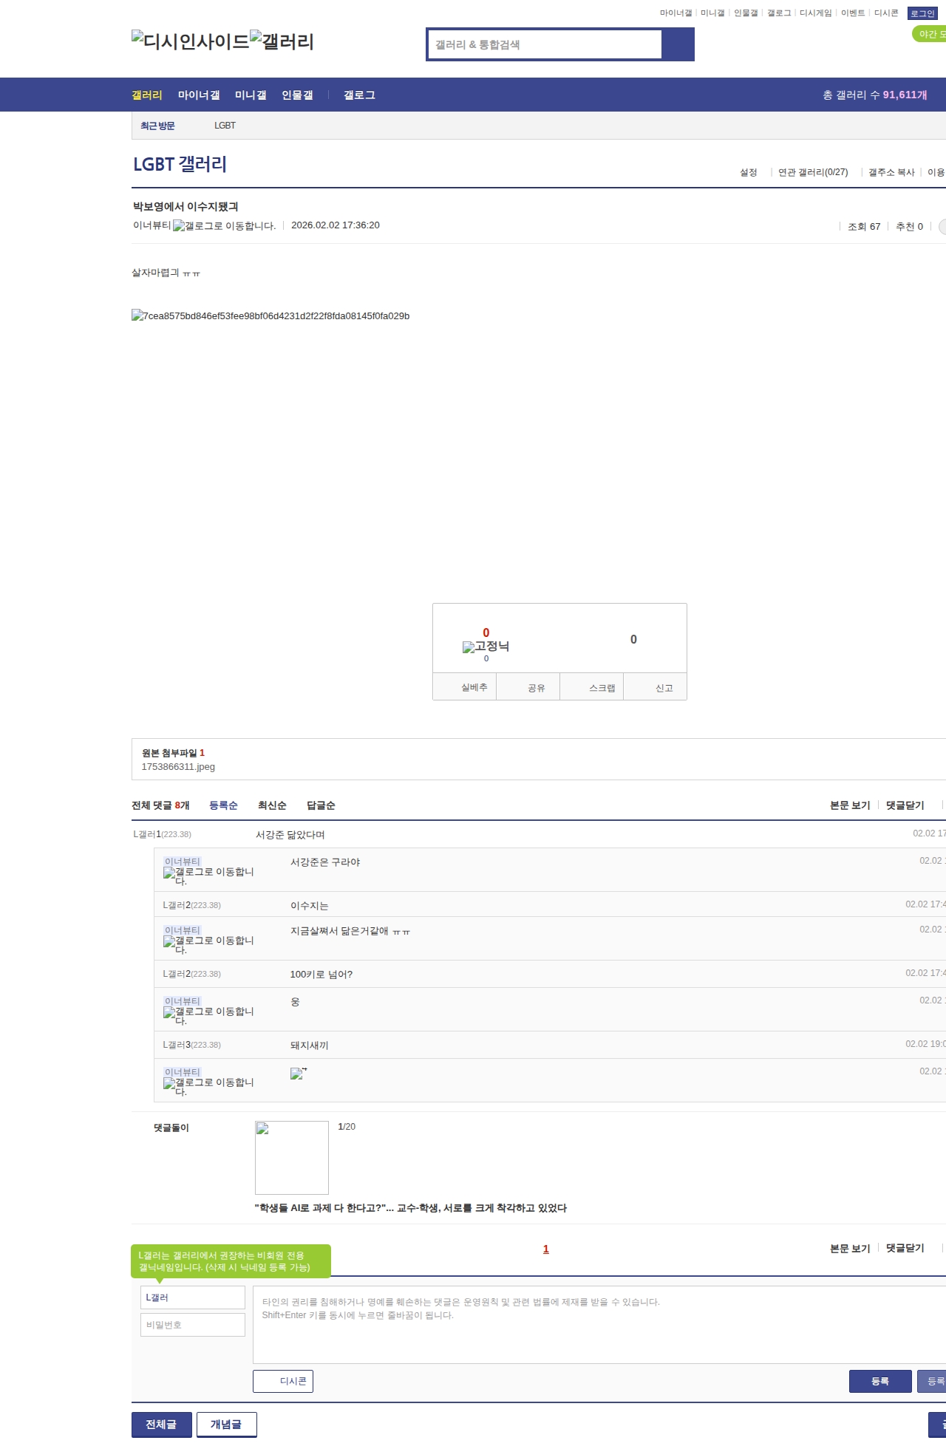Click the post title '박보영에서 이수지됐긔'

(x=186, y=207)
